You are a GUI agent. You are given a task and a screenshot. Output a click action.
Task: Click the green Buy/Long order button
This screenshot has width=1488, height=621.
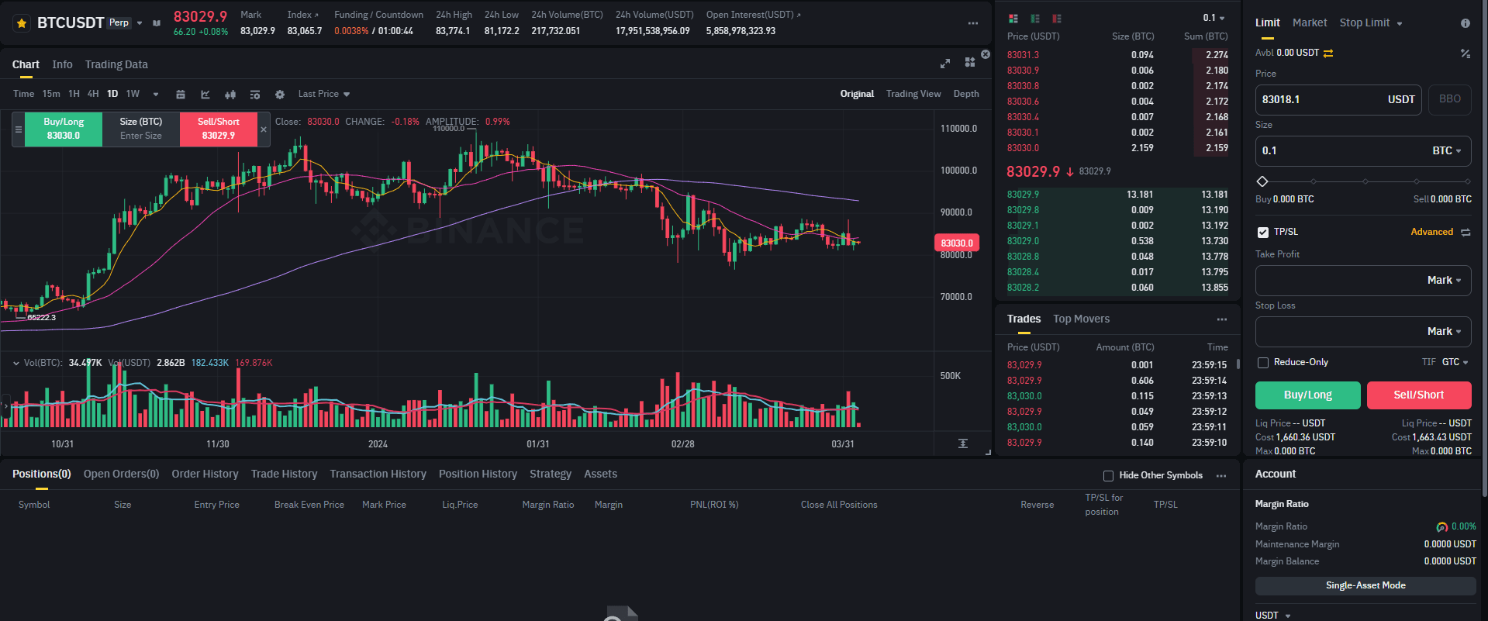coord(1308,395)
